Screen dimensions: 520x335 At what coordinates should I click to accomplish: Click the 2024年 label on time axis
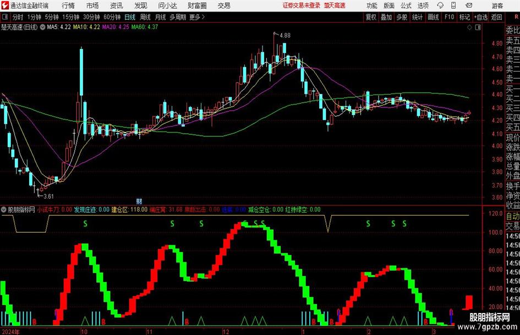tap(10, 332)
